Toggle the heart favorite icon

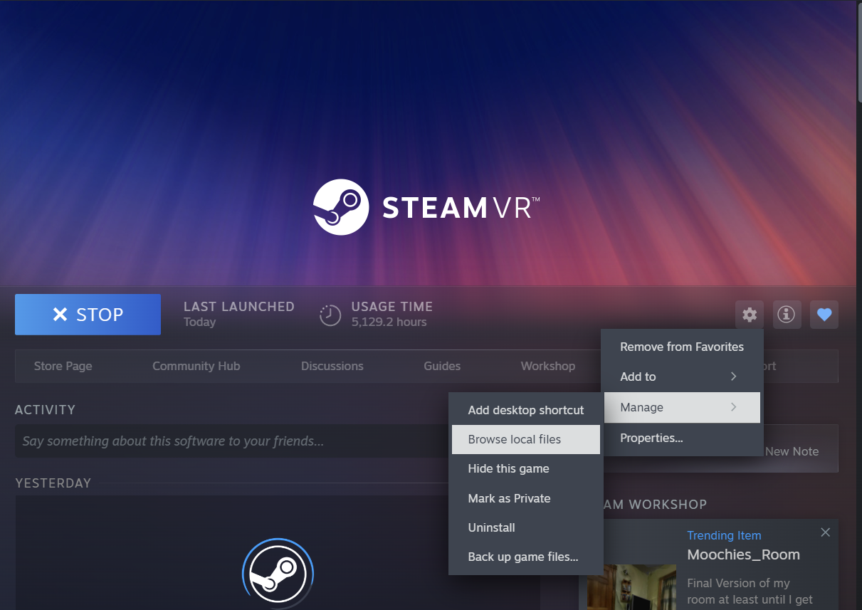824,315
